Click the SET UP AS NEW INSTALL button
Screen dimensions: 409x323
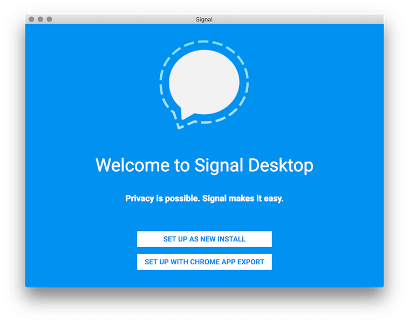coord(204,239)
